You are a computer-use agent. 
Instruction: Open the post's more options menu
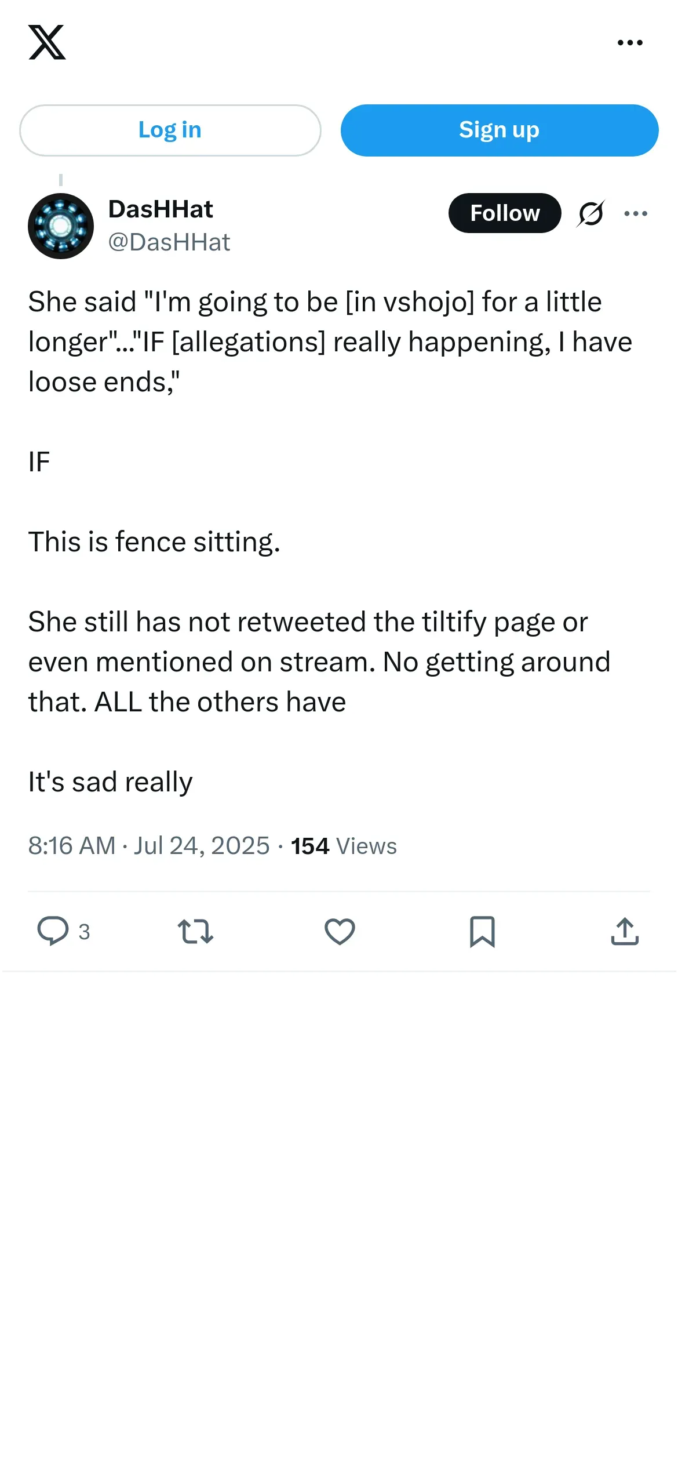[x=636, y=213]
